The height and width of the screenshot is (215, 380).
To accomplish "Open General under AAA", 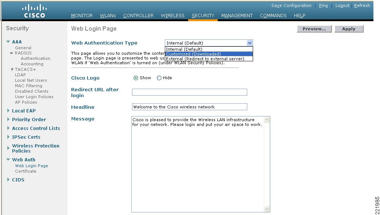I will tap(23, 48).
